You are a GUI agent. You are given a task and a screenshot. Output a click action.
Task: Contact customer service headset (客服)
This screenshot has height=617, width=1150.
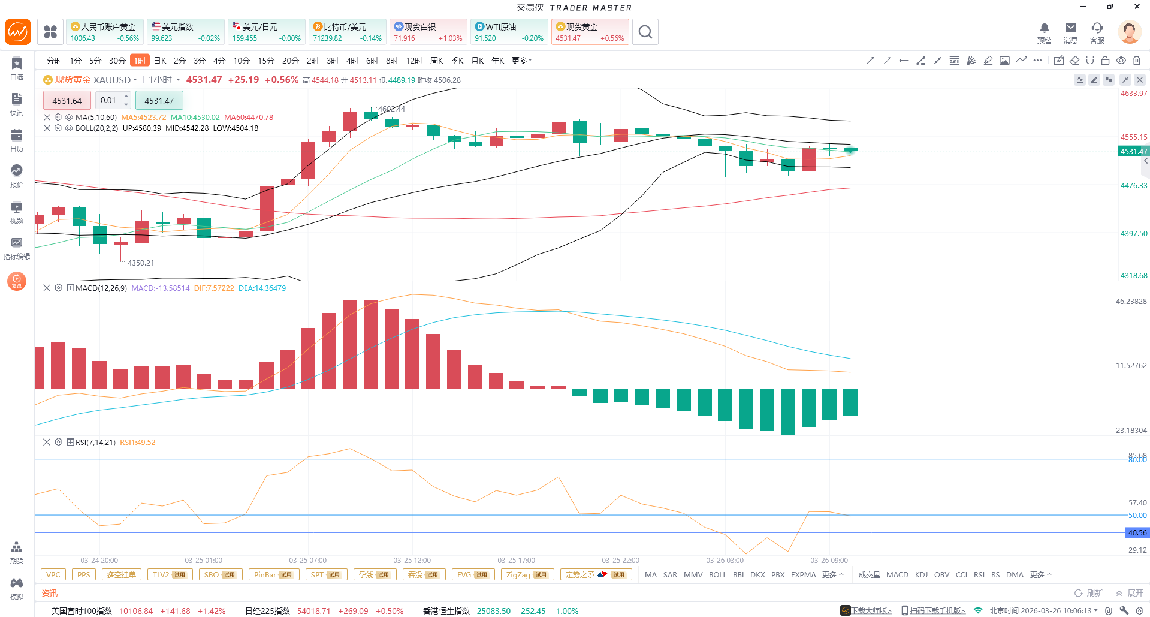[x=1097, y=33]
